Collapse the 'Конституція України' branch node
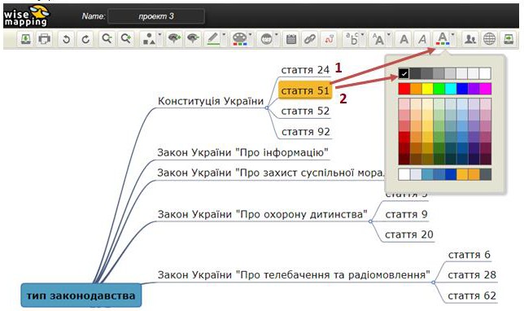Viewport: 524px width, 311px height. (267, 107)
